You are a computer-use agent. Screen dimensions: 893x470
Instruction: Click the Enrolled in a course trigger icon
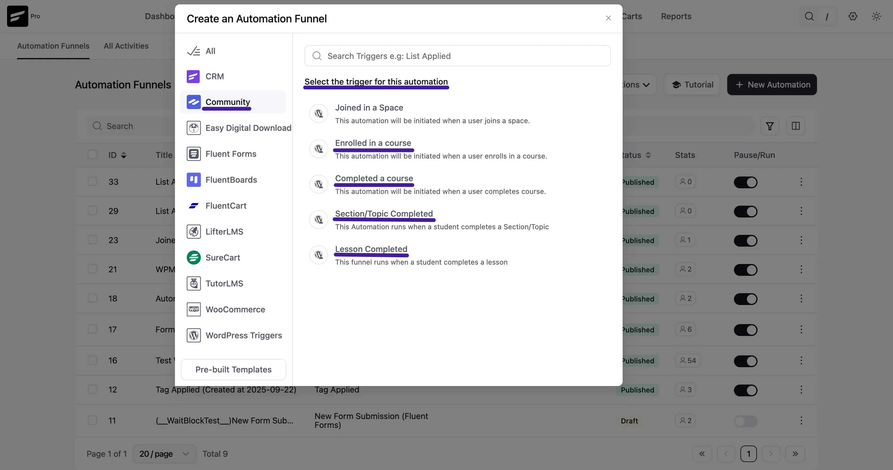click(319, 149)
